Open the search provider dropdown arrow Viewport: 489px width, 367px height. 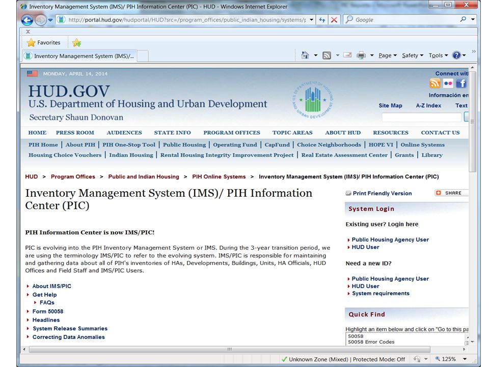coord(473,19)
